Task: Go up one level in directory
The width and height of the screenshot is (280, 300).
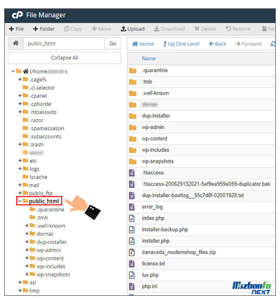Action: 181,44
